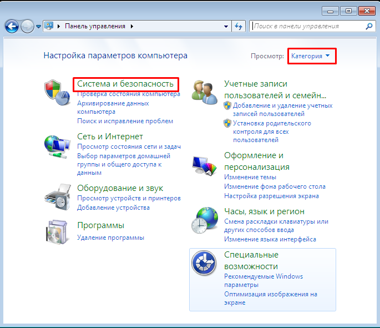Open Система и безопасность category
Screen dimensions: 380x328
125,84
